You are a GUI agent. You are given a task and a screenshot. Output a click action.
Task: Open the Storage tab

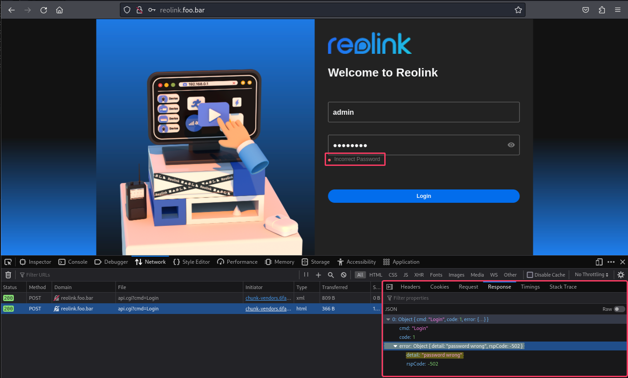click(316, 262)
